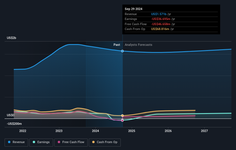Screen dimensions: 236x150
Task: Click the Revenue row label in tooltip
Action: 131,14
